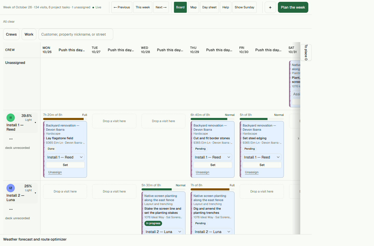Open crew dropdown on Stake the screen line card
This screenshot has width=374, height=246.
click(164, 231)
